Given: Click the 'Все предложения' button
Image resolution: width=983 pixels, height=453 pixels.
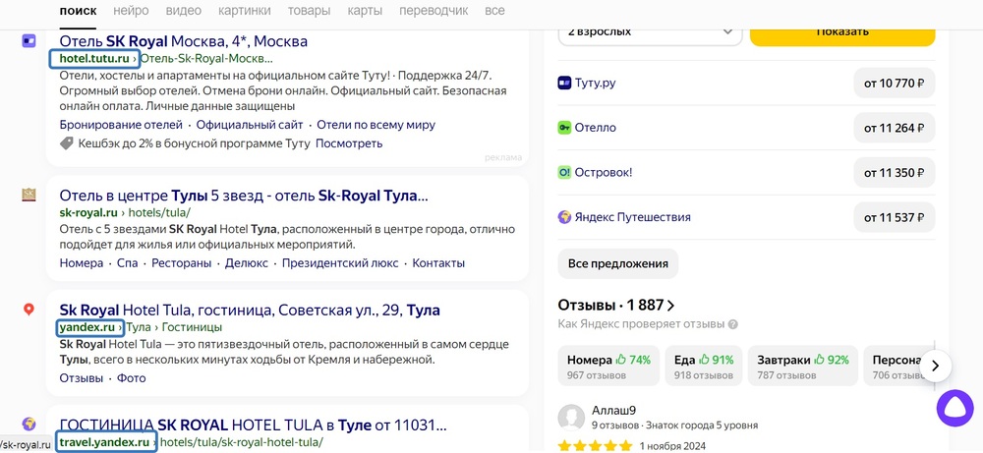Looking at the screenshot, I should pyautogui.click(x=617, y=263).
